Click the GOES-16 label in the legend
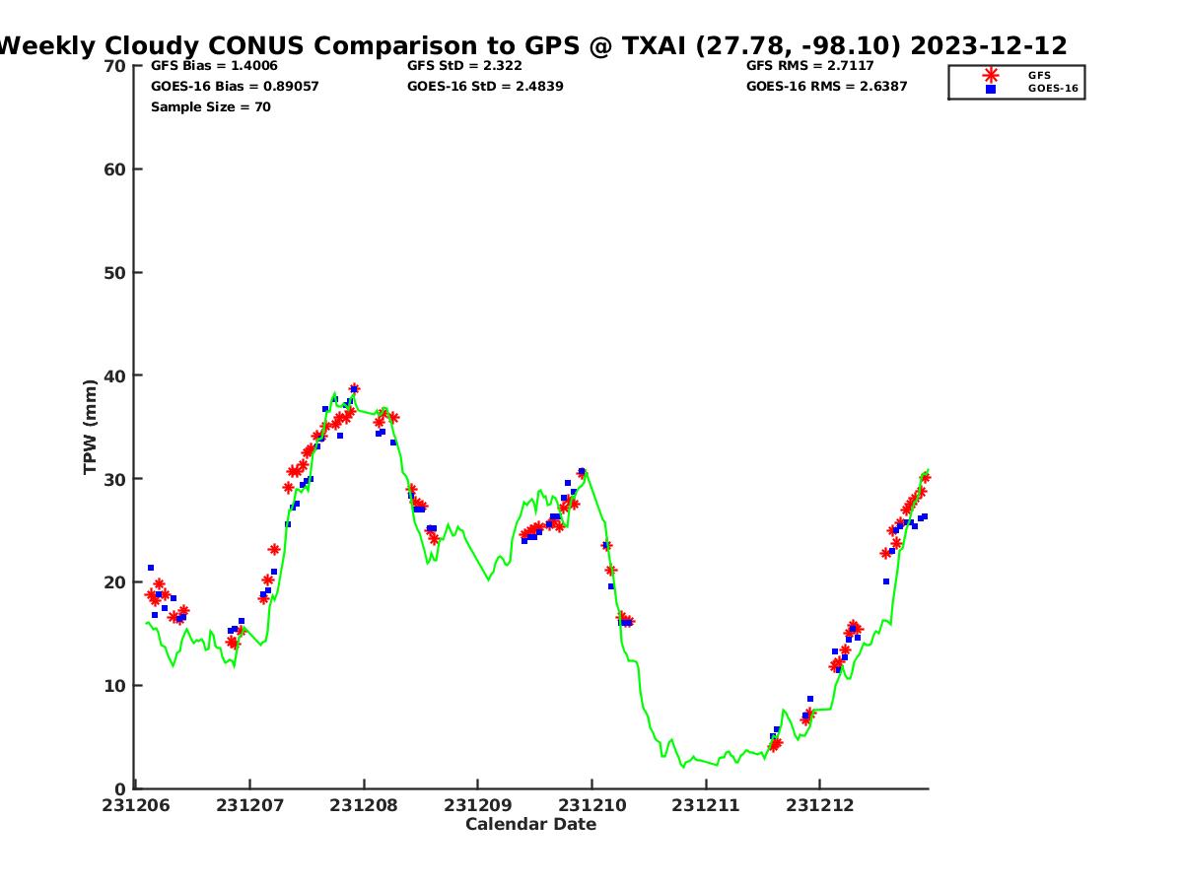Screen dimensions: 1183x887 tap(1053, 89)
